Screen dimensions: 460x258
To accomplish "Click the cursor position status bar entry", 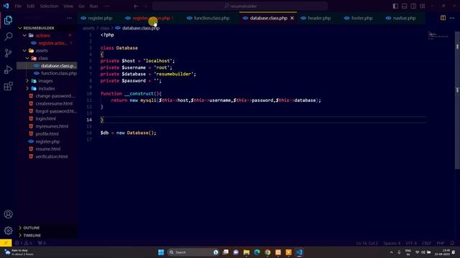I will tap(367, 243).
